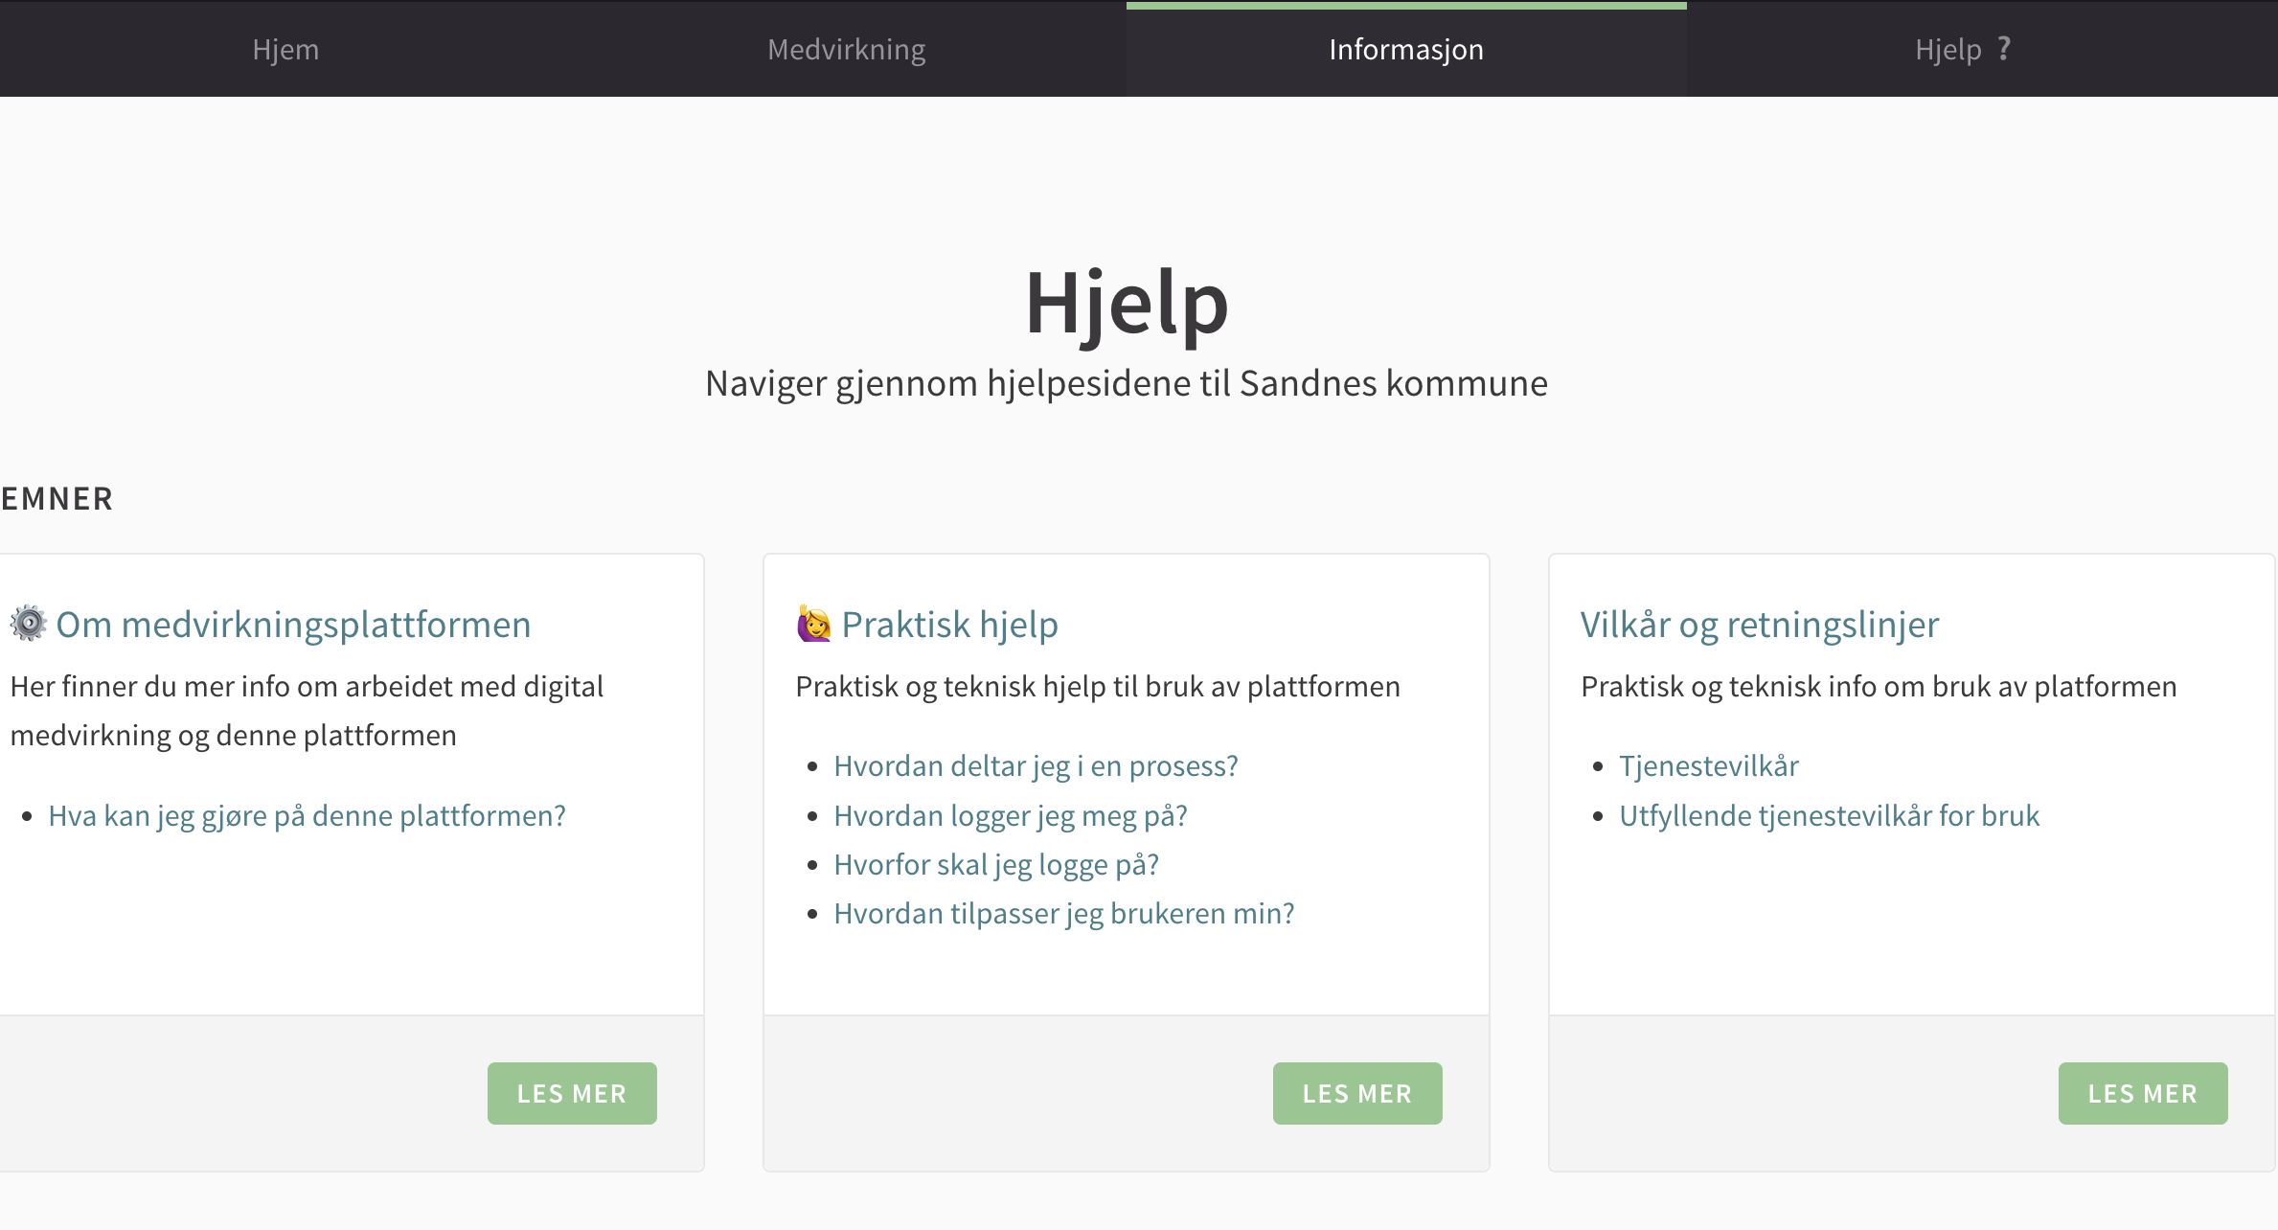This screenshot has width=2278, height=1230.
Task: Open 'Utfyllende tjenestevilkår for bruk'
Action: tap(1829, 815)
